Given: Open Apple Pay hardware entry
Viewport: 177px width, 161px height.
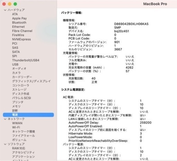Looking at the screenshot, I should tap(19, 18).
